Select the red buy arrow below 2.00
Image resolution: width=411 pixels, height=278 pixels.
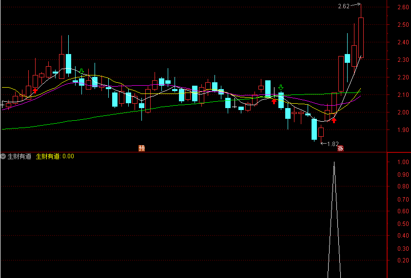(334, 120)
